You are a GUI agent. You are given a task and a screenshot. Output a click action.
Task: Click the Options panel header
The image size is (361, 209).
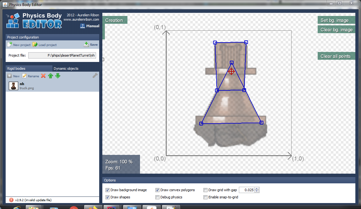(229, 180)
